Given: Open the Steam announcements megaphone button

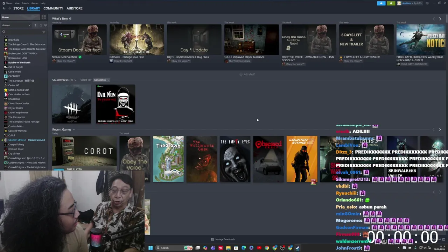Looking at the screenshot, I should [381, 3].
